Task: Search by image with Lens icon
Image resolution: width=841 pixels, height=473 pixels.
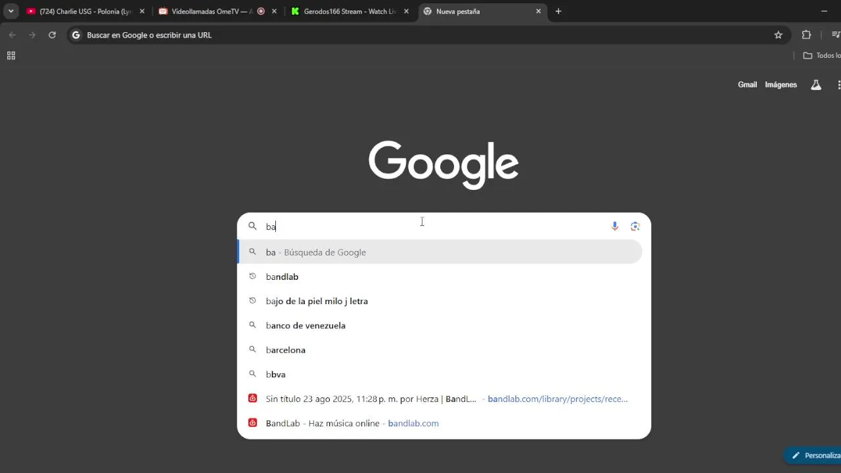Action: click(635, 226)
